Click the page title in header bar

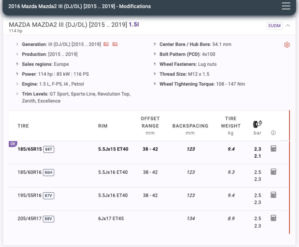tap(80, 6)
